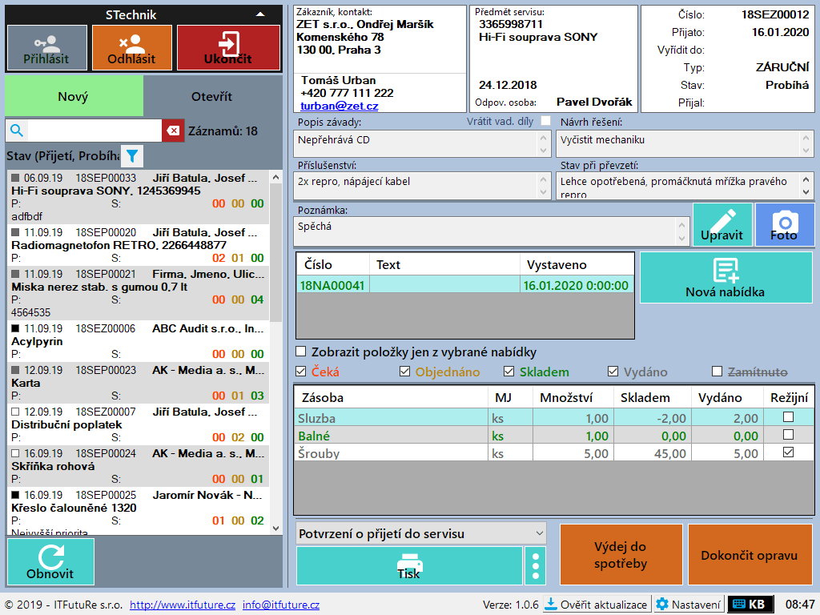Click the Množství column header
The image size is (820, 615).
[x=573, y=397]
